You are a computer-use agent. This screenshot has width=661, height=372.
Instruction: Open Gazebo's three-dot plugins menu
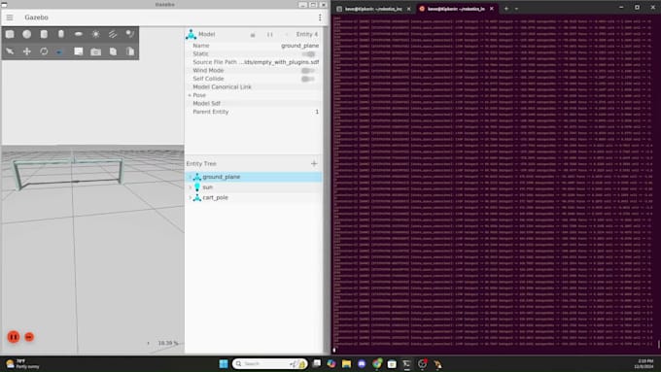click(320, 17)
